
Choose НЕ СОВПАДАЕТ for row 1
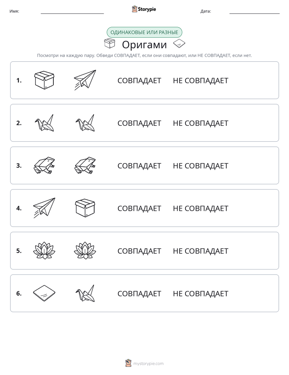pos(200,81)
